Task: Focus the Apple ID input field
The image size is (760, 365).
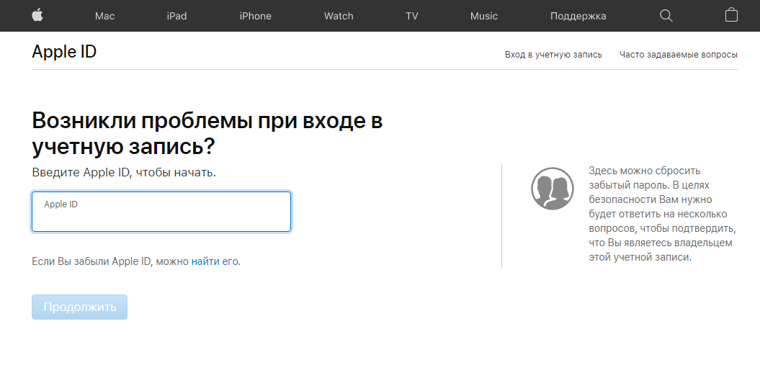Action: [161, 212]
